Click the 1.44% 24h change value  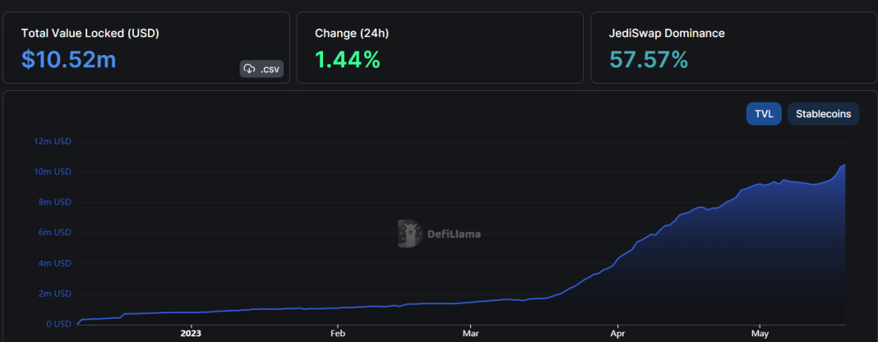[x=347, y=59]
